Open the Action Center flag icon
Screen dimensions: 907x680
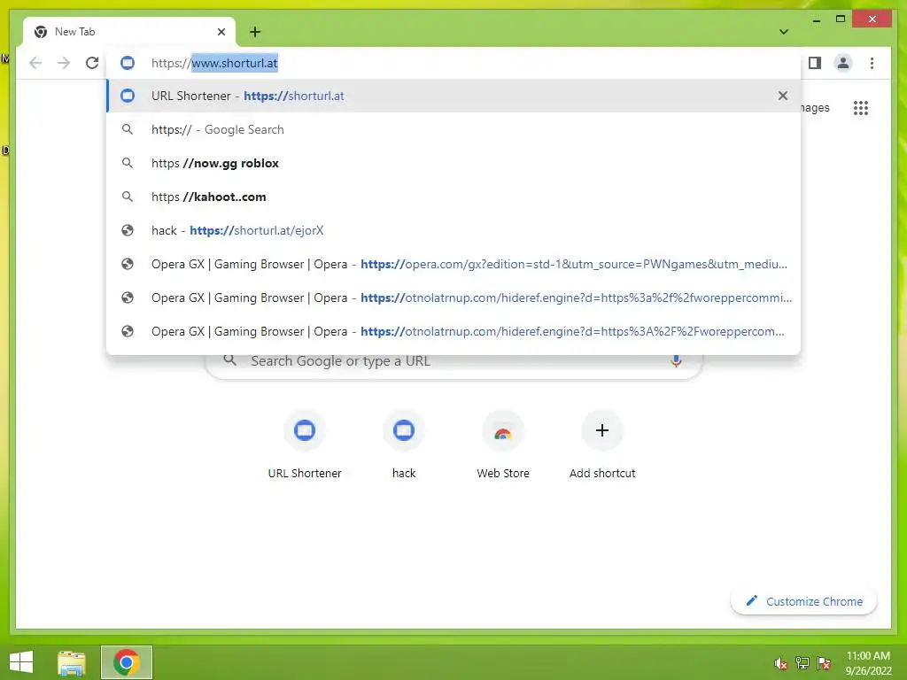tap(824, 663)
